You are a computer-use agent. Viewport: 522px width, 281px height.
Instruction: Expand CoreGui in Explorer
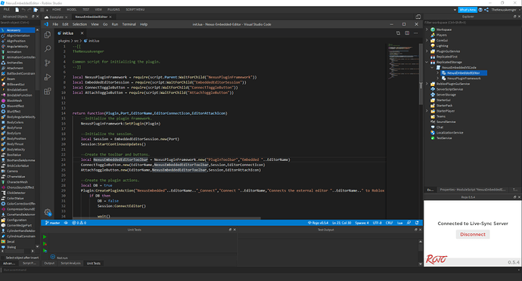point(427,40)
